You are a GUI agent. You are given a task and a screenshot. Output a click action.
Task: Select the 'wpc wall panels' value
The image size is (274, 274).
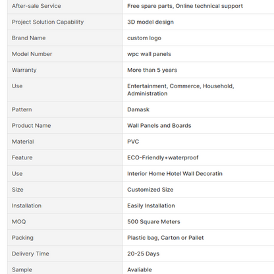(149, 54)
